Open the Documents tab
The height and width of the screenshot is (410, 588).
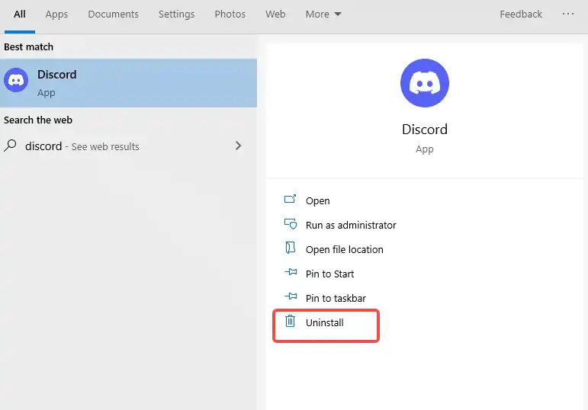(113, 14)
